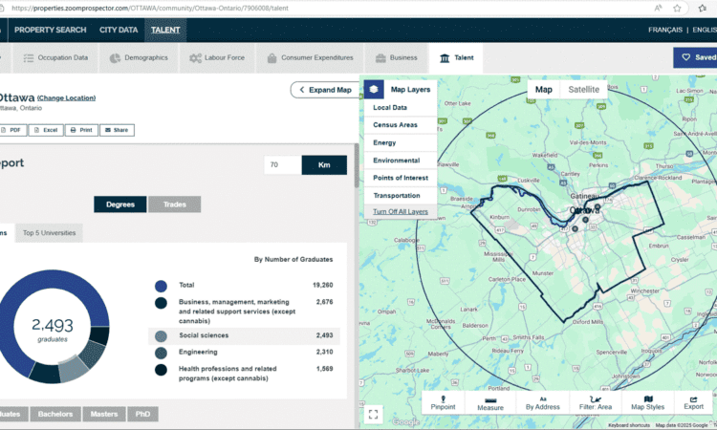Switch to the Degrees toggle
The height and width of the screenshot is (430, 717).
point(120,204)
